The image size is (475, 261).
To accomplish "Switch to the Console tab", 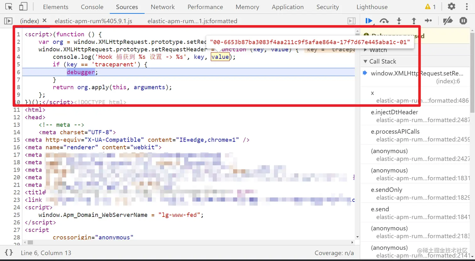I will (x=92, y=7).
